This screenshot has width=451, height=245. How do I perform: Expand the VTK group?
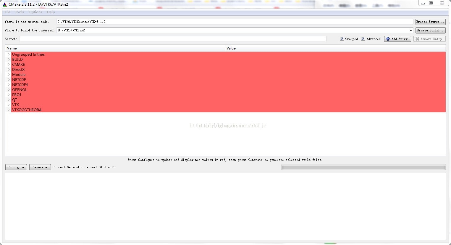click(x=9, y=105)
